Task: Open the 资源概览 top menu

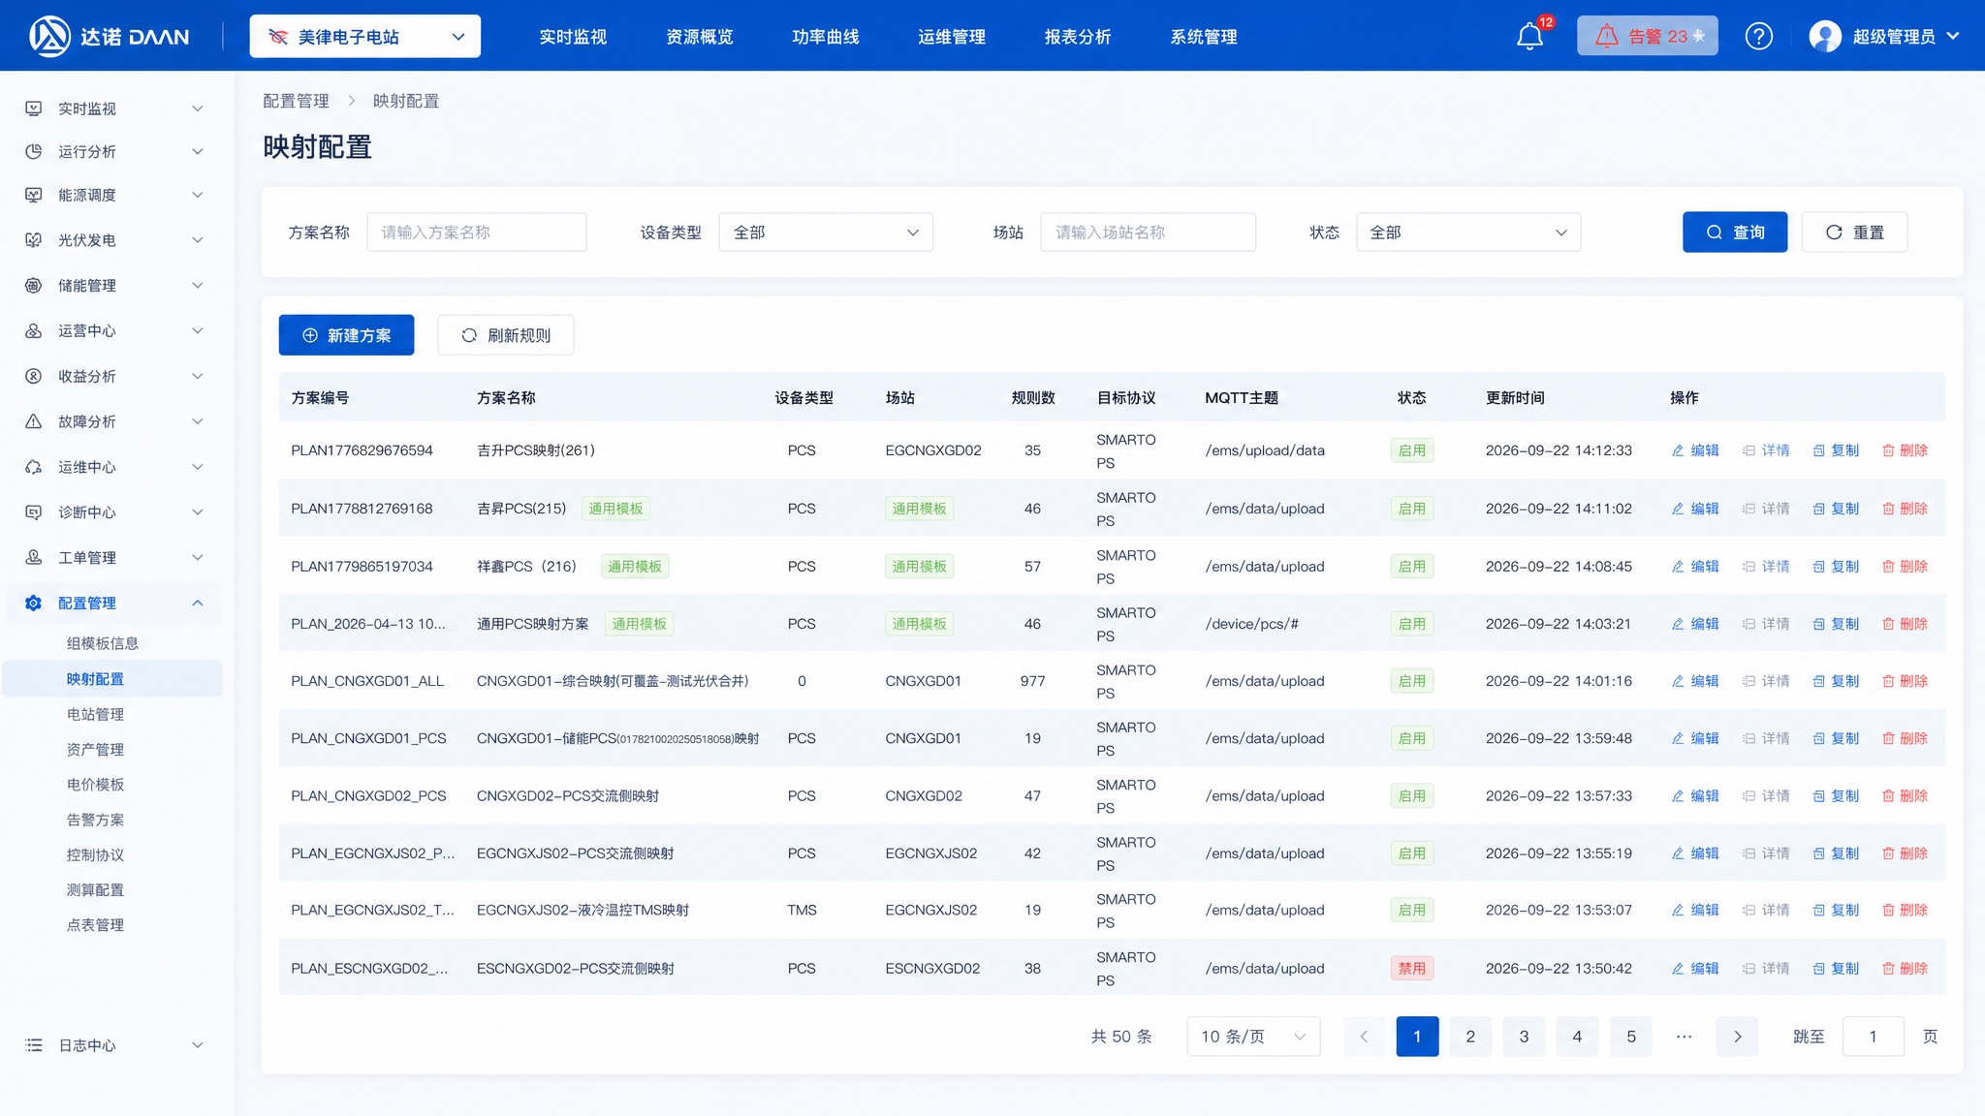Action: [x=699, y=37]
